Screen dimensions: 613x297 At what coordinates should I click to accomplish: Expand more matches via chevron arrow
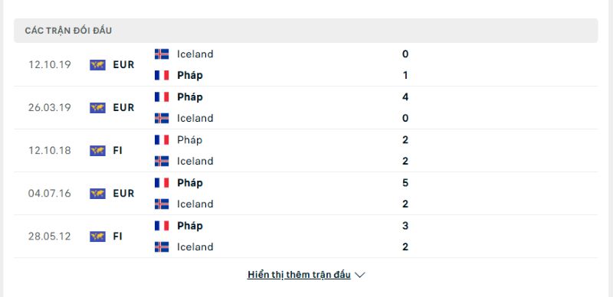pos(359,275)
